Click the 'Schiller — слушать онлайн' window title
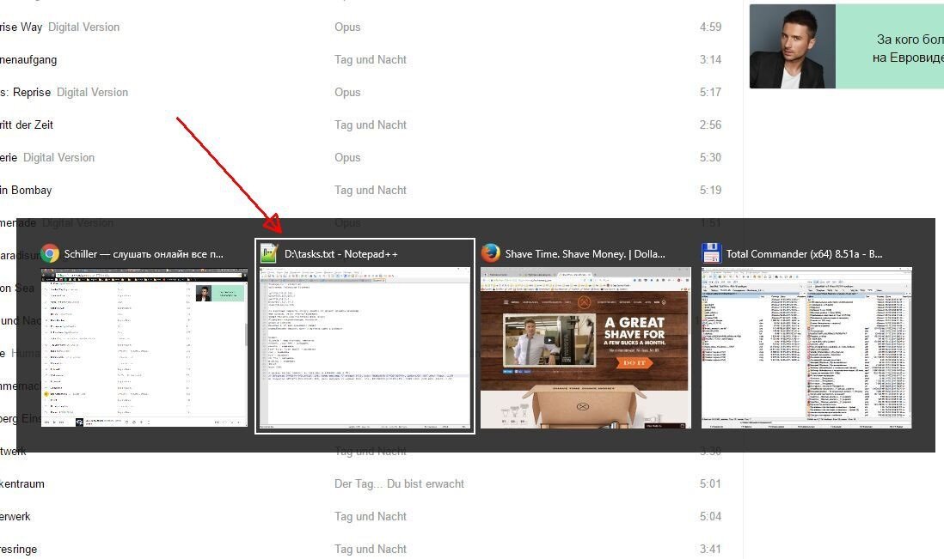 (144, 254)
